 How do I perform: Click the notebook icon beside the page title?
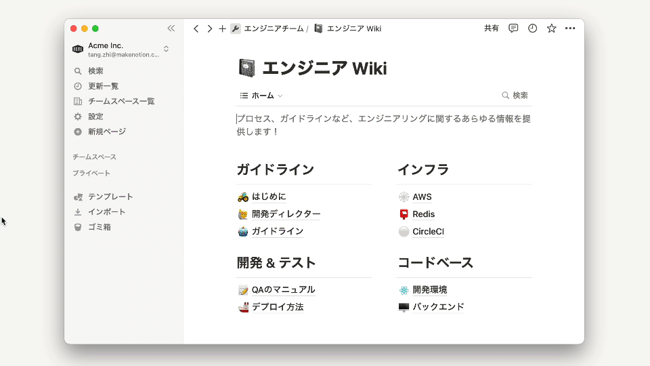(x=246, y=68)
